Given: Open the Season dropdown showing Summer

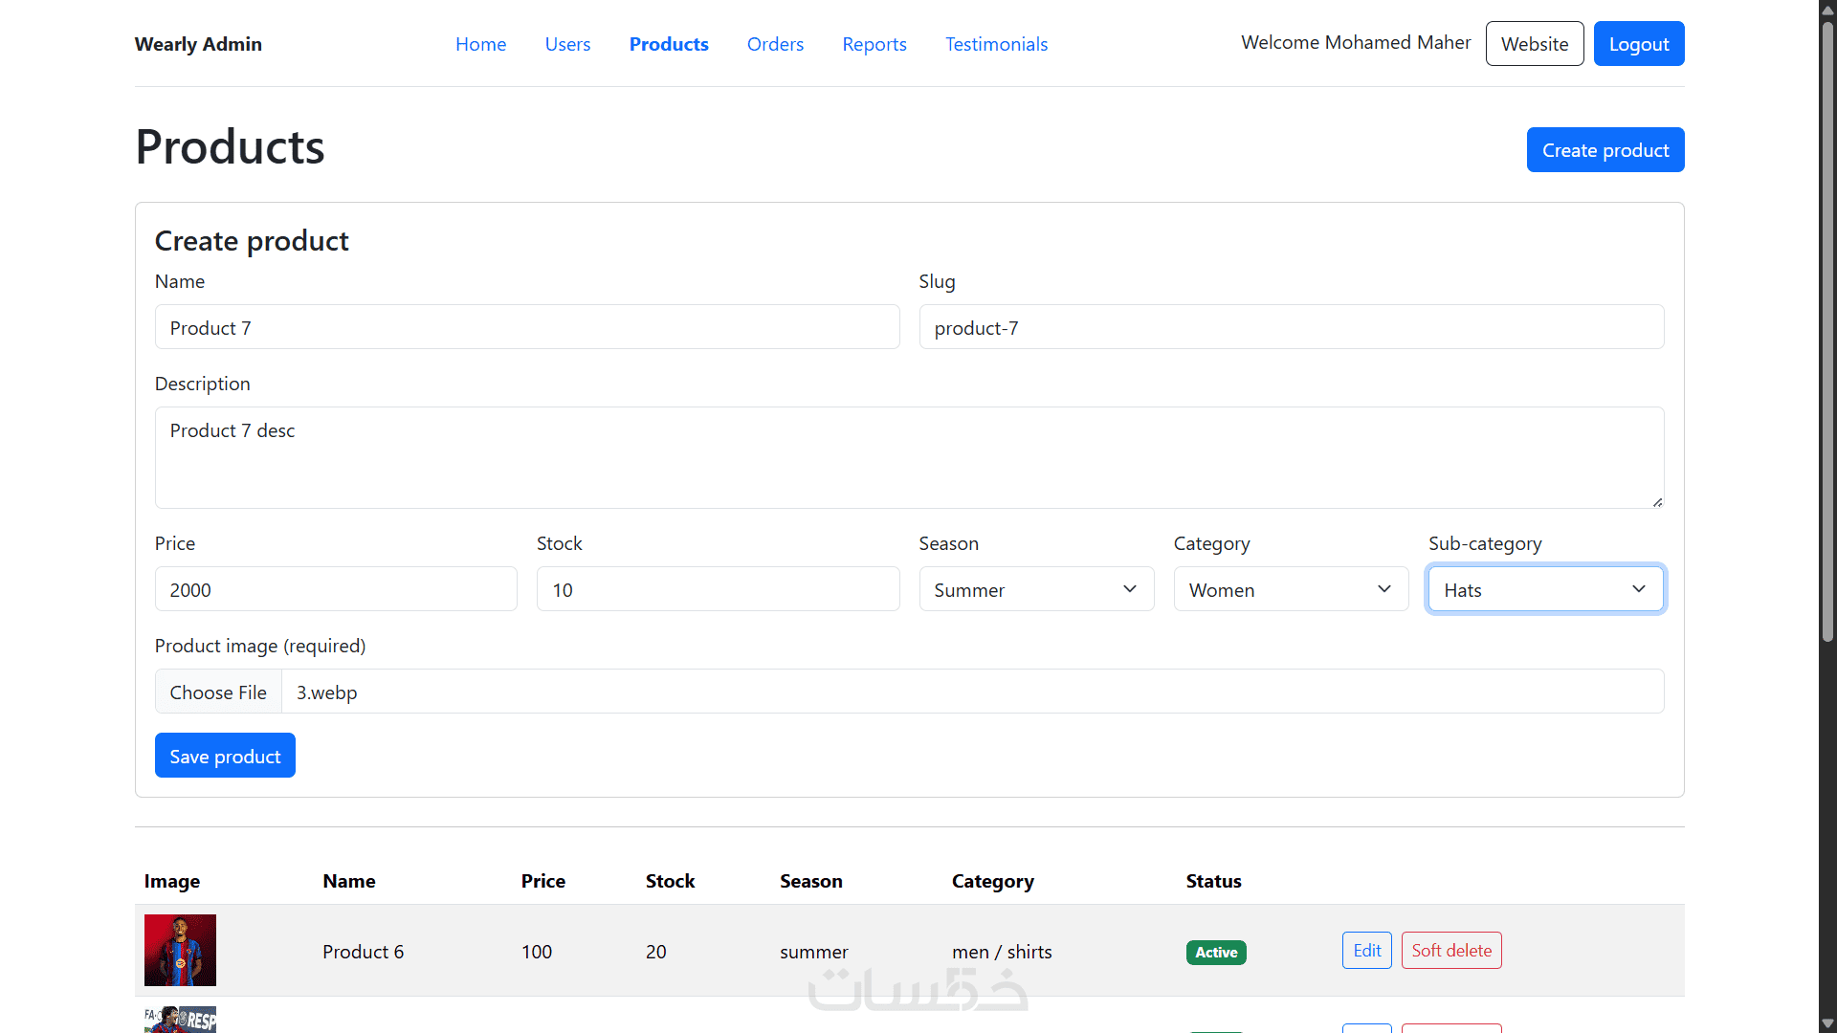Looking at the screenshot, I should click(x=1036, y=589).
